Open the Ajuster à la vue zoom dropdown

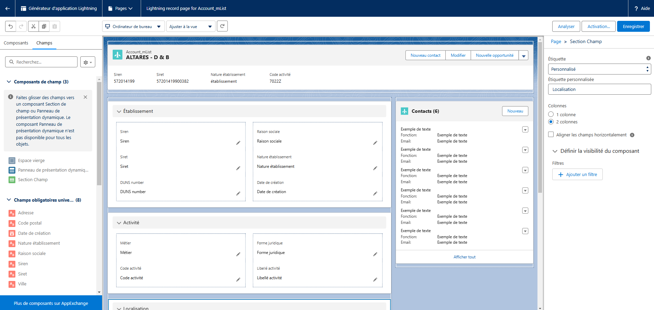tap(191, 26)
